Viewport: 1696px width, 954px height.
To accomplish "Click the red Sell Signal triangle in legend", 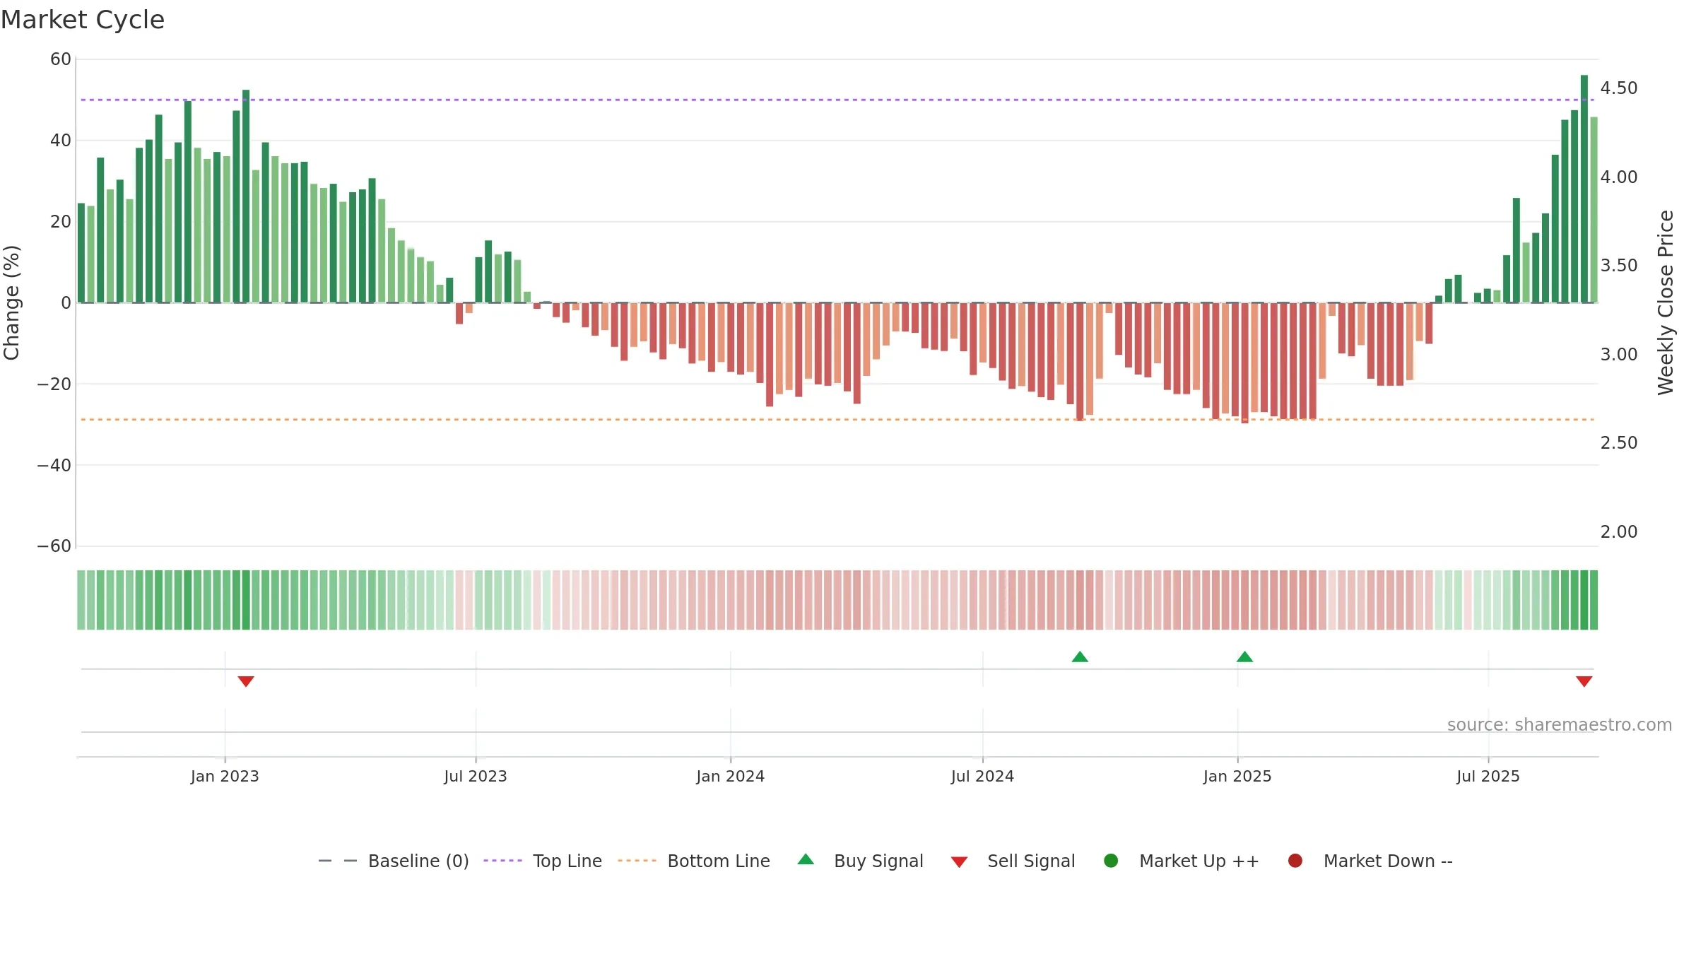I will pos(959,862).
